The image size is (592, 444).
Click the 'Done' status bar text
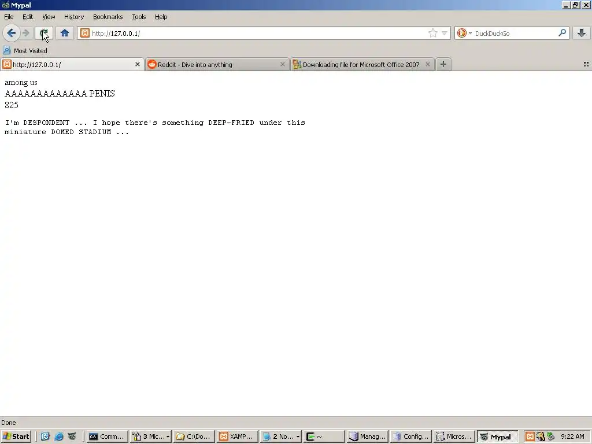8,423
